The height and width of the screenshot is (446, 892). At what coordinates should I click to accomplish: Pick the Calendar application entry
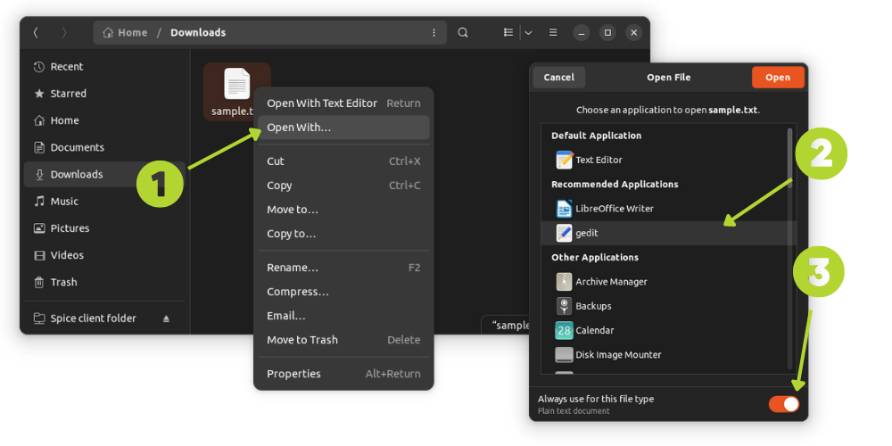click(x=593, y=331)
